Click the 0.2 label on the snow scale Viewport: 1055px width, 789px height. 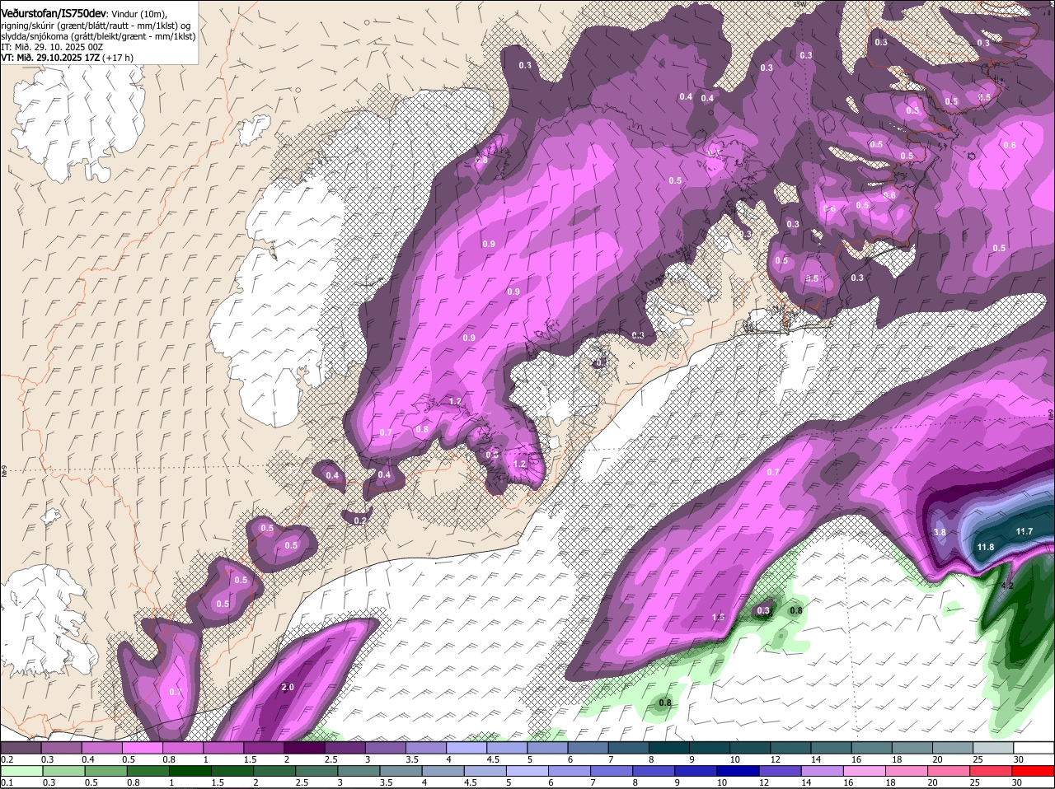[7, 759]
